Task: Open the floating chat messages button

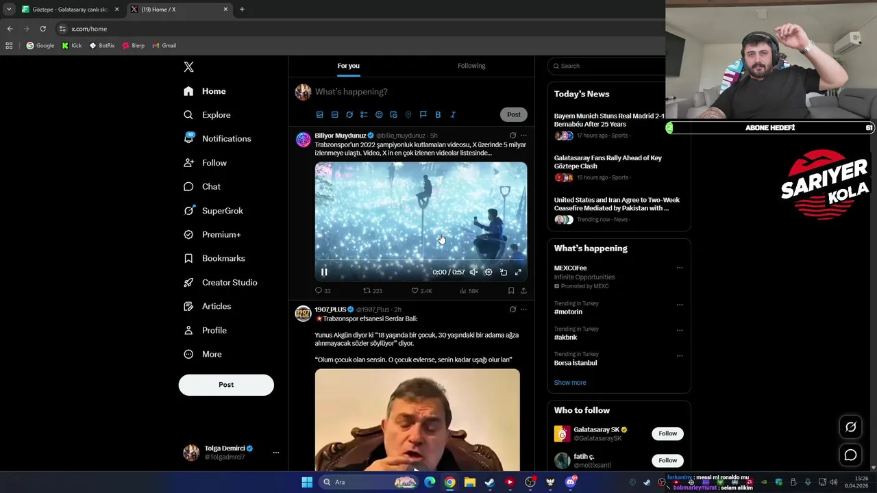Action: point(850,455)
